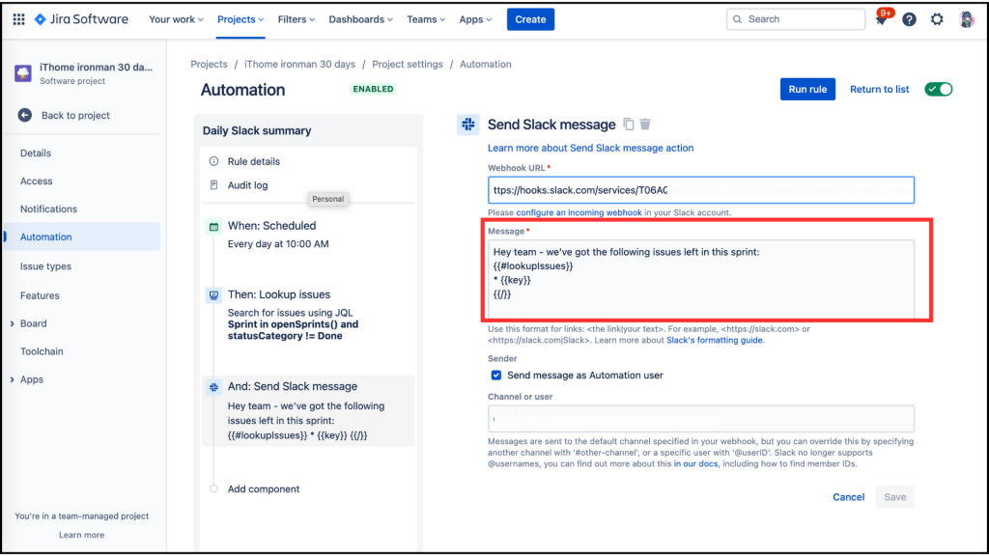Click into the Channel or user field
Image resolution: width=989 pixels, height=556 pixels.
tap(701, 419)
